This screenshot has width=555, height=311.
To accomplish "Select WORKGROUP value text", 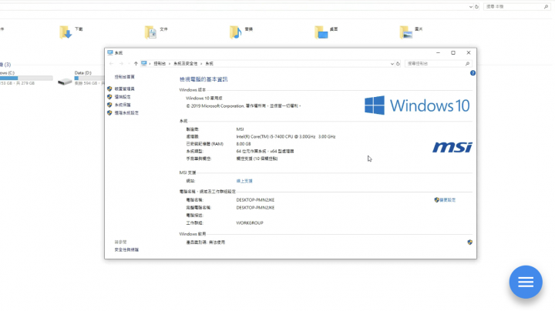I will (250, 223).
